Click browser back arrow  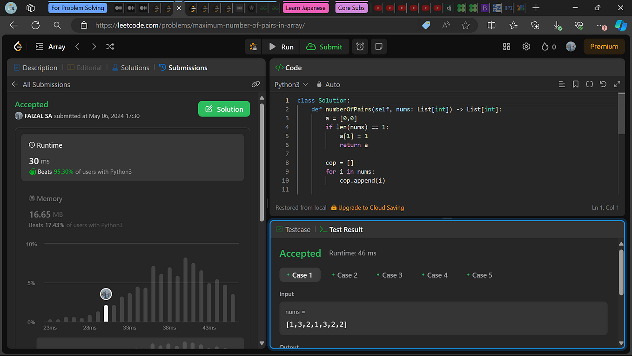tap(14, 25)
